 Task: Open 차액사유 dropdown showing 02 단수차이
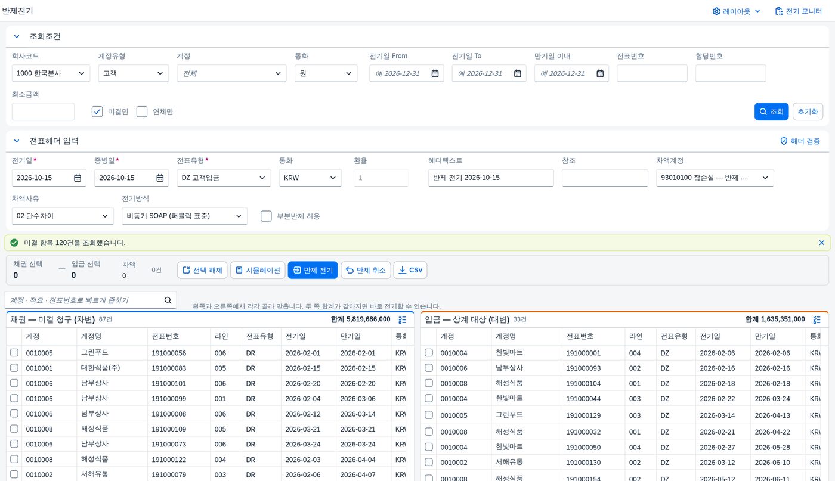[63, 216]
